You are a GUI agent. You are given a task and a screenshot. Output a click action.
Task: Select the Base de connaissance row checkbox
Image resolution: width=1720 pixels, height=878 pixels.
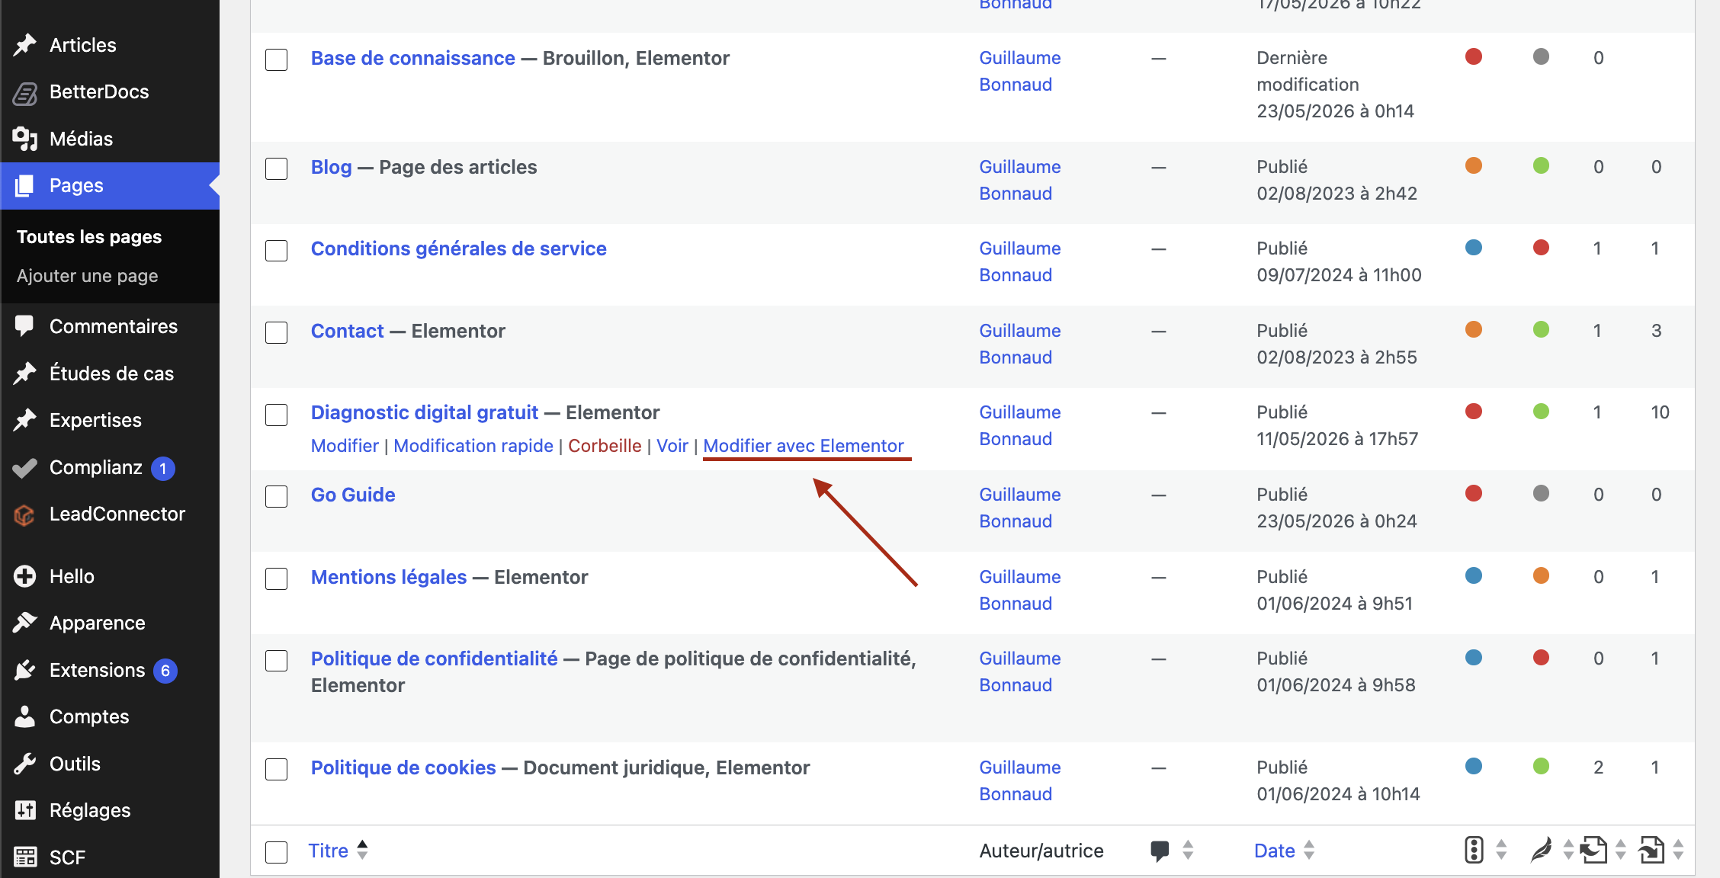pyautogui.click(x=276, y=59)
